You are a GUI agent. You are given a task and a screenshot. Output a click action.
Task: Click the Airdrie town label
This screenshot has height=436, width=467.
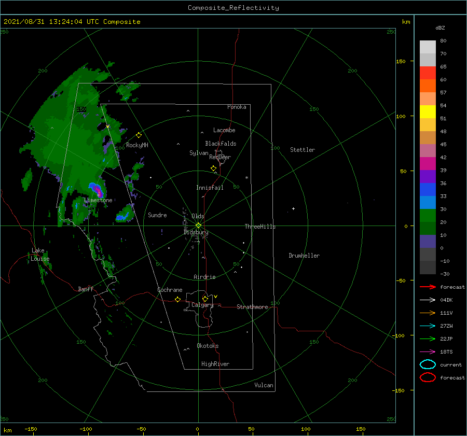[204, 277]
